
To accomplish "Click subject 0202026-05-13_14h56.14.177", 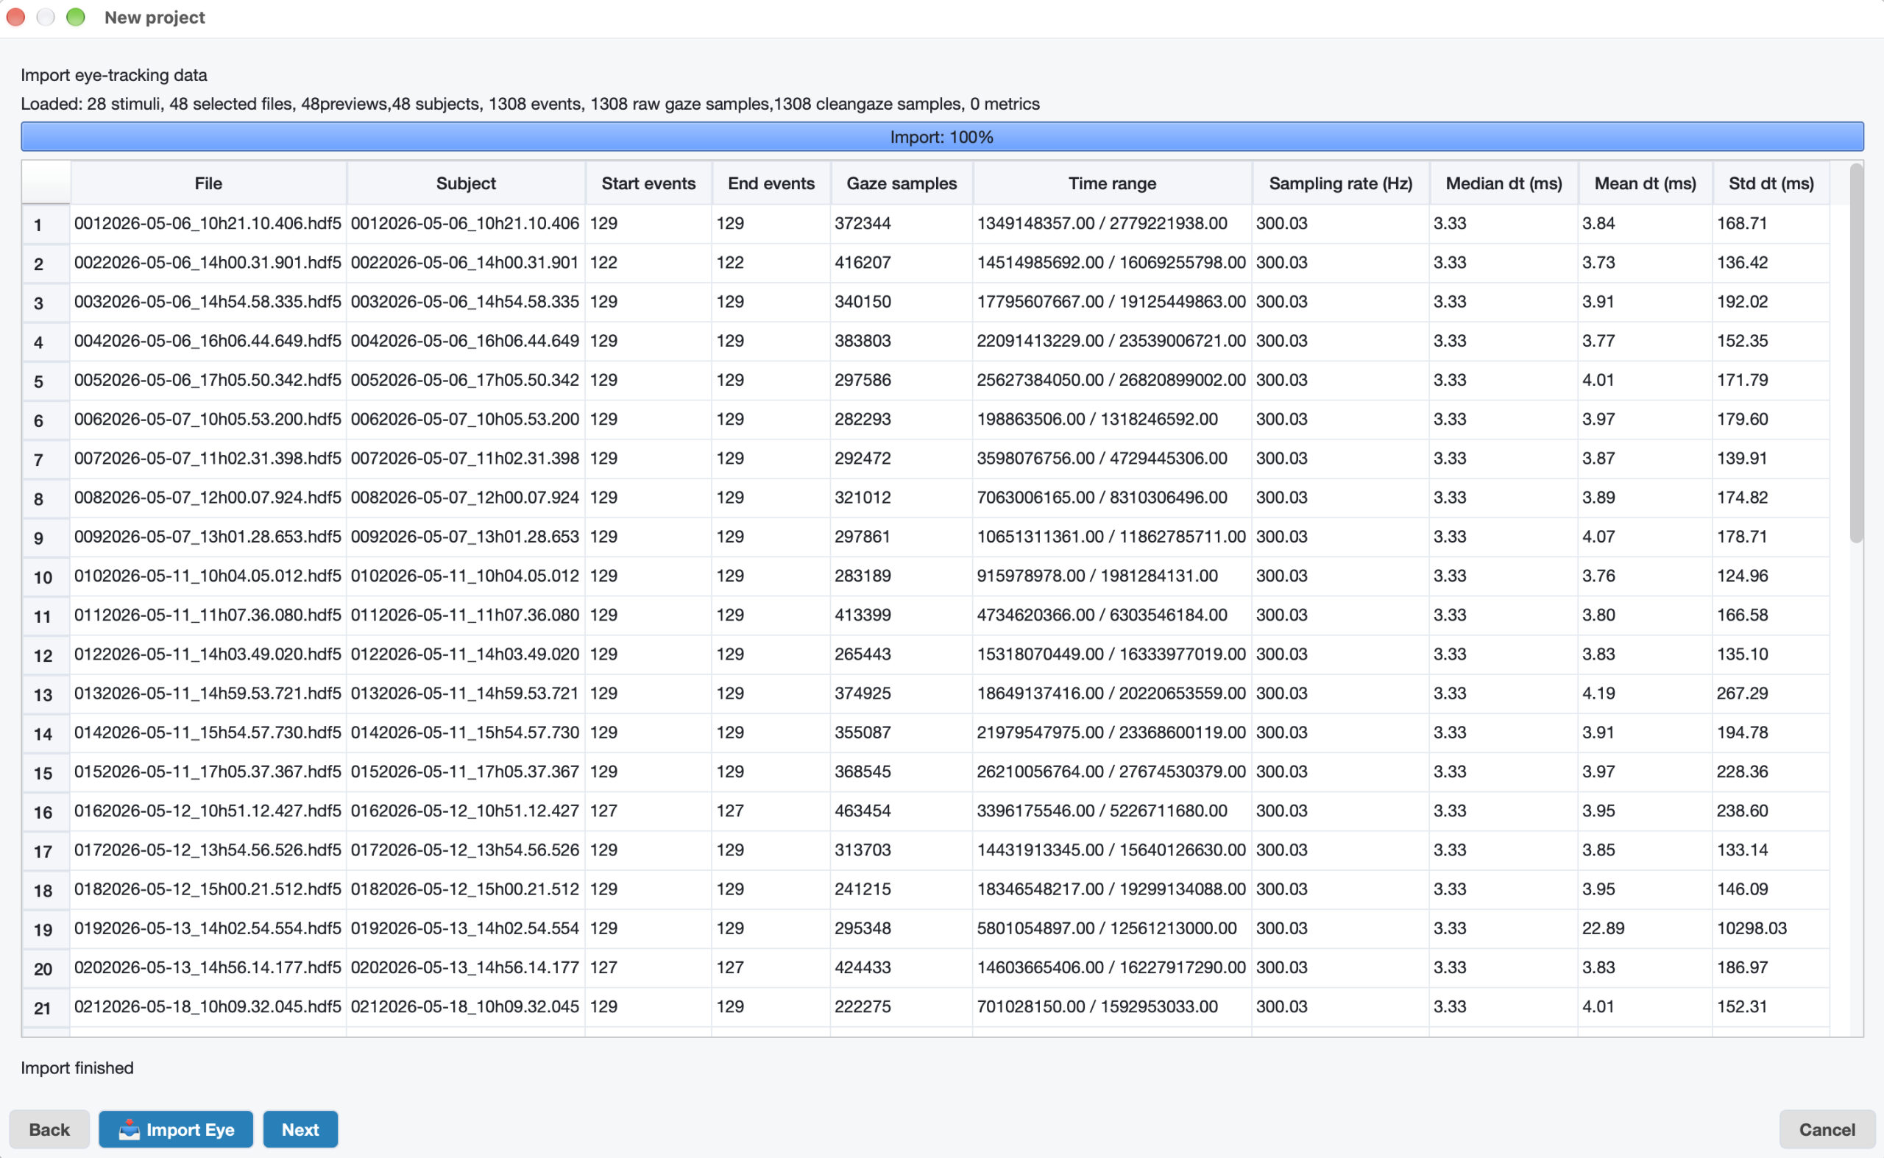I will point(464,967).
